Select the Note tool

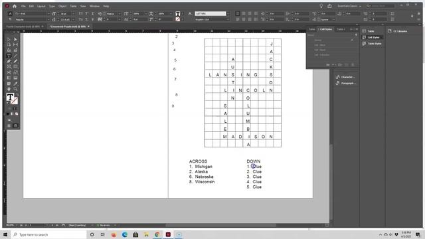click(x=9, y=84)
